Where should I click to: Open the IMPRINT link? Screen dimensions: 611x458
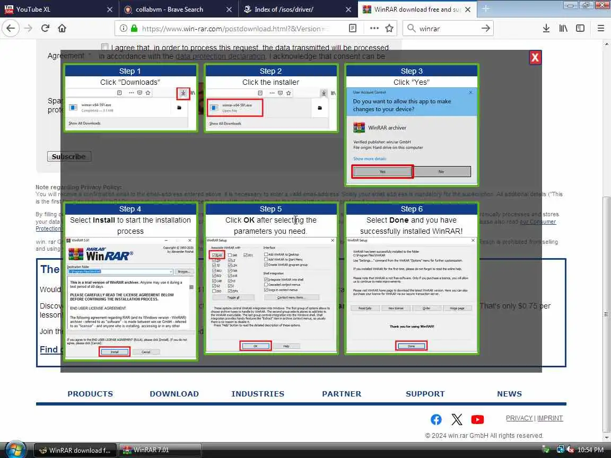click(x=550, y=418)
